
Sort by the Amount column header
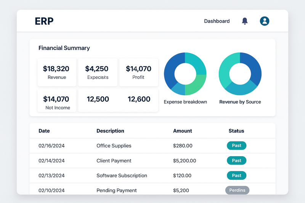(182, 131)
